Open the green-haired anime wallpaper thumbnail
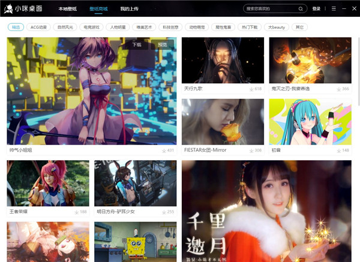This screenshot has height=262, width=360. pos(48,242)
